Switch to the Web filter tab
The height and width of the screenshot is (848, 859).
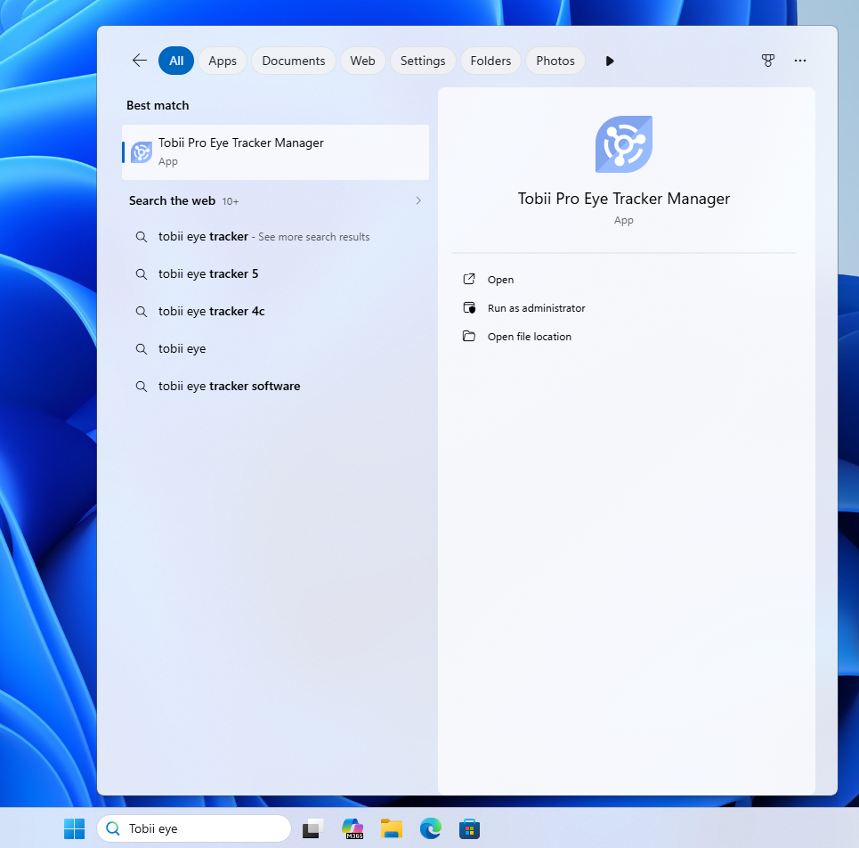[x=362, y=61]
